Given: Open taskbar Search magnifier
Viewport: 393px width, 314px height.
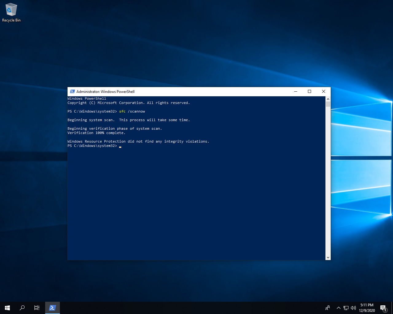Looking at the screenshot, I should coord(22,308).
